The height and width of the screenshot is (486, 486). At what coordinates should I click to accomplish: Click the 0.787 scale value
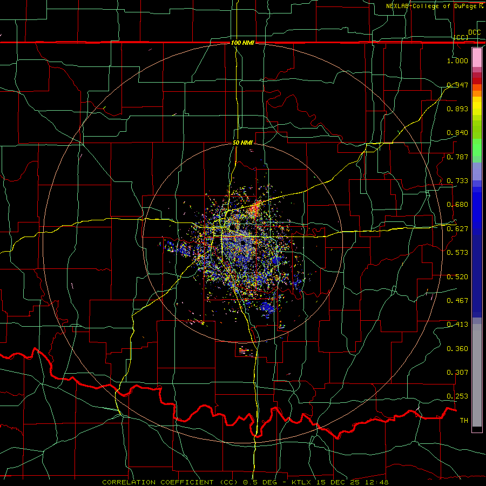tap(457, 157)
